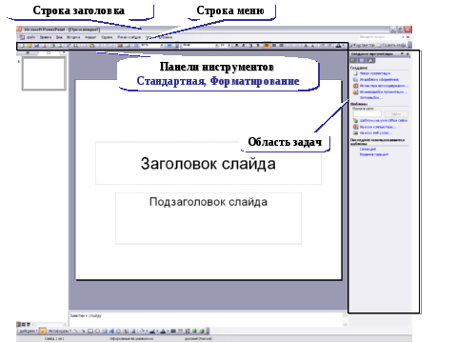Select the Rectangle drawing tool

tap(90, 331)
